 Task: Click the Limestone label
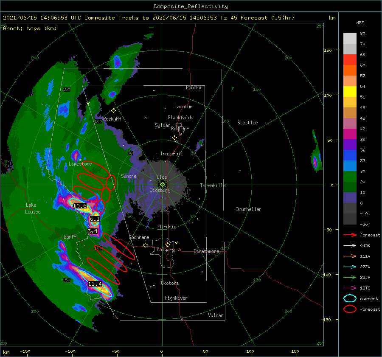point(80,164)
